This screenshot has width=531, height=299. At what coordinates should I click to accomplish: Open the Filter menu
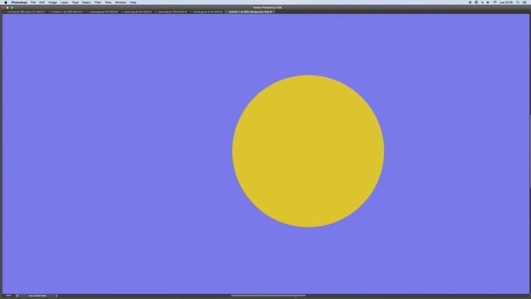click(98, 2)
